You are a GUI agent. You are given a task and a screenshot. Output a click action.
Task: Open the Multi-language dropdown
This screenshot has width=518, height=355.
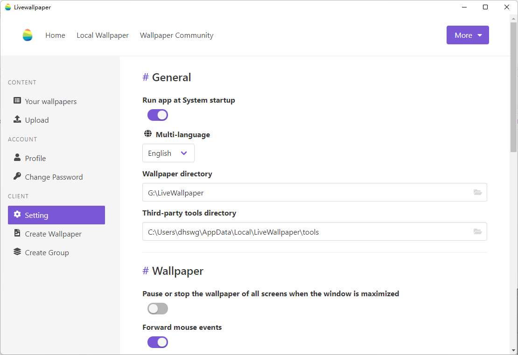(x=168, y=153)
